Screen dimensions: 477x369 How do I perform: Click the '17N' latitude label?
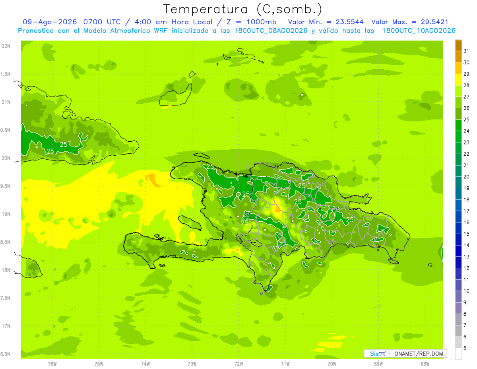[x=6, y=326]
